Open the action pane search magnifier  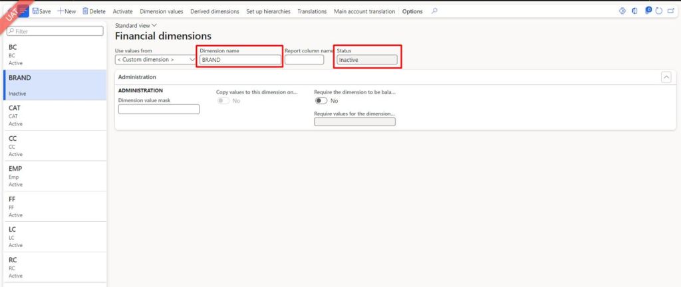(x=435, y=11)
